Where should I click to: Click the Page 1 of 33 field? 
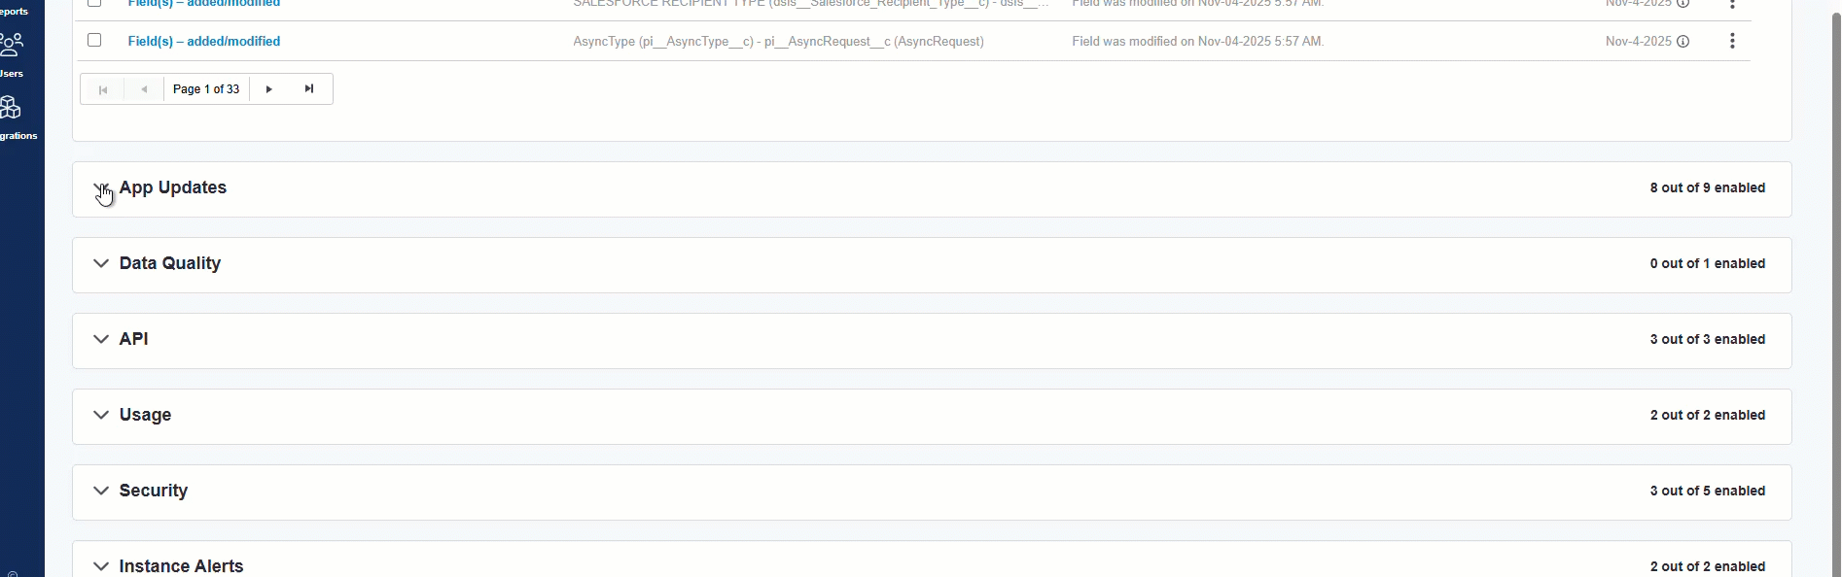pos(206,89)
